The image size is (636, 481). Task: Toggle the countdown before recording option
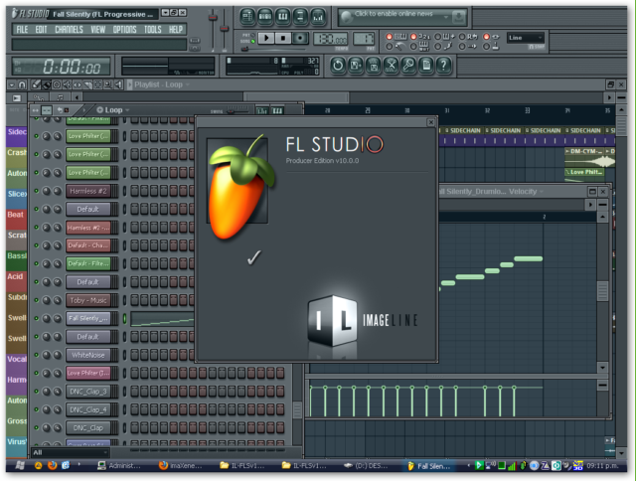point(413,37)
